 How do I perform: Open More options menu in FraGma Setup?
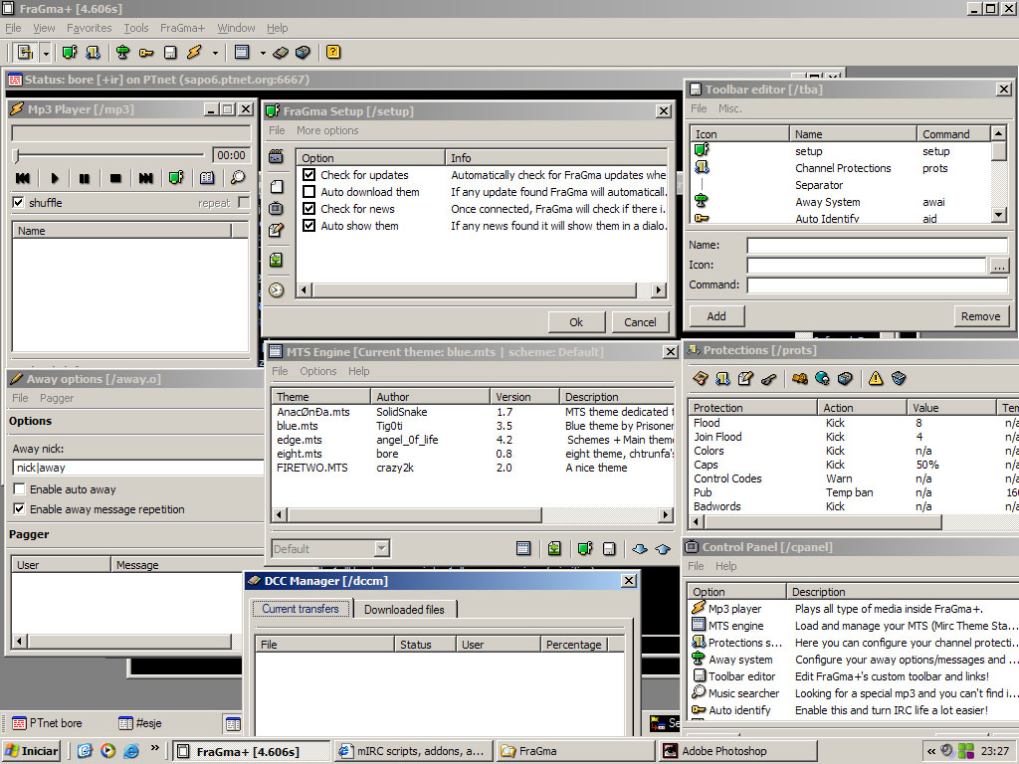(x=327, y=130)
